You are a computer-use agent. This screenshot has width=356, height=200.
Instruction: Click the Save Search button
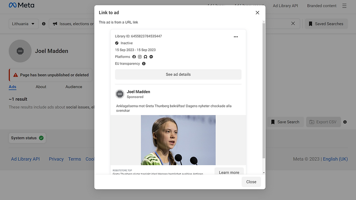(x=286, y=122)
